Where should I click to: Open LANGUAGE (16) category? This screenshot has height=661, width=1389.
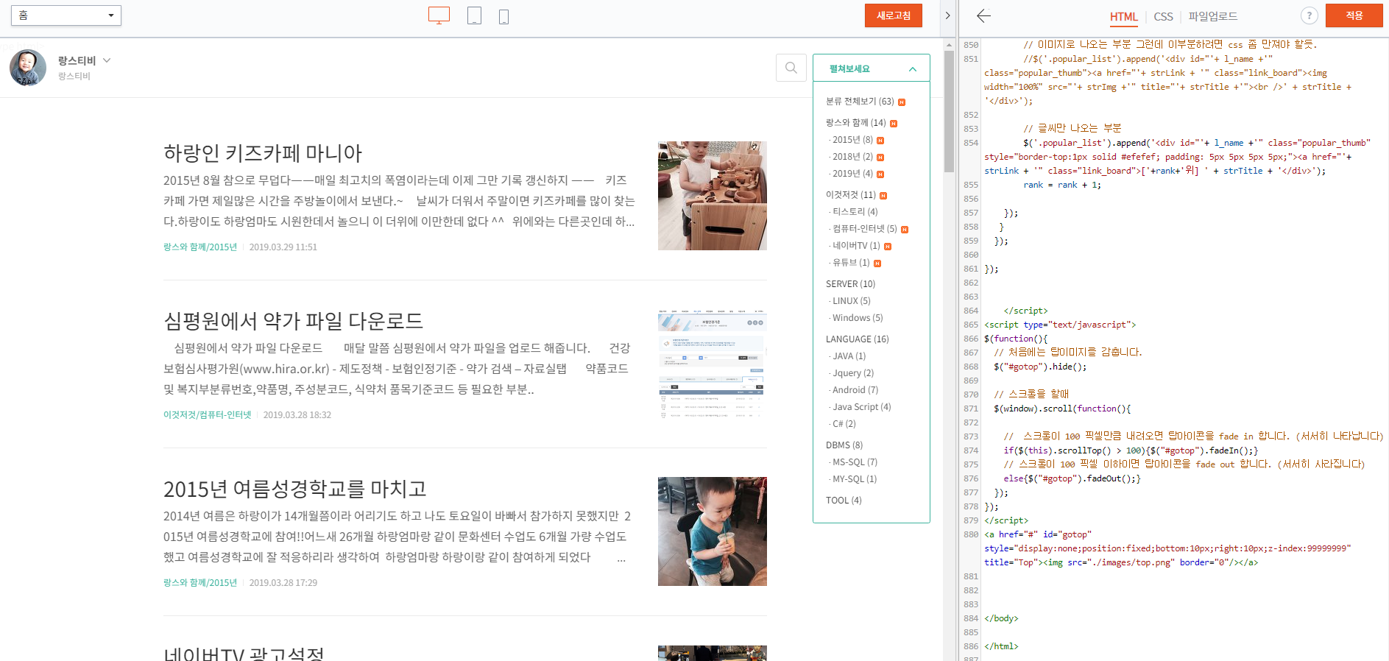tap(857, 339)
